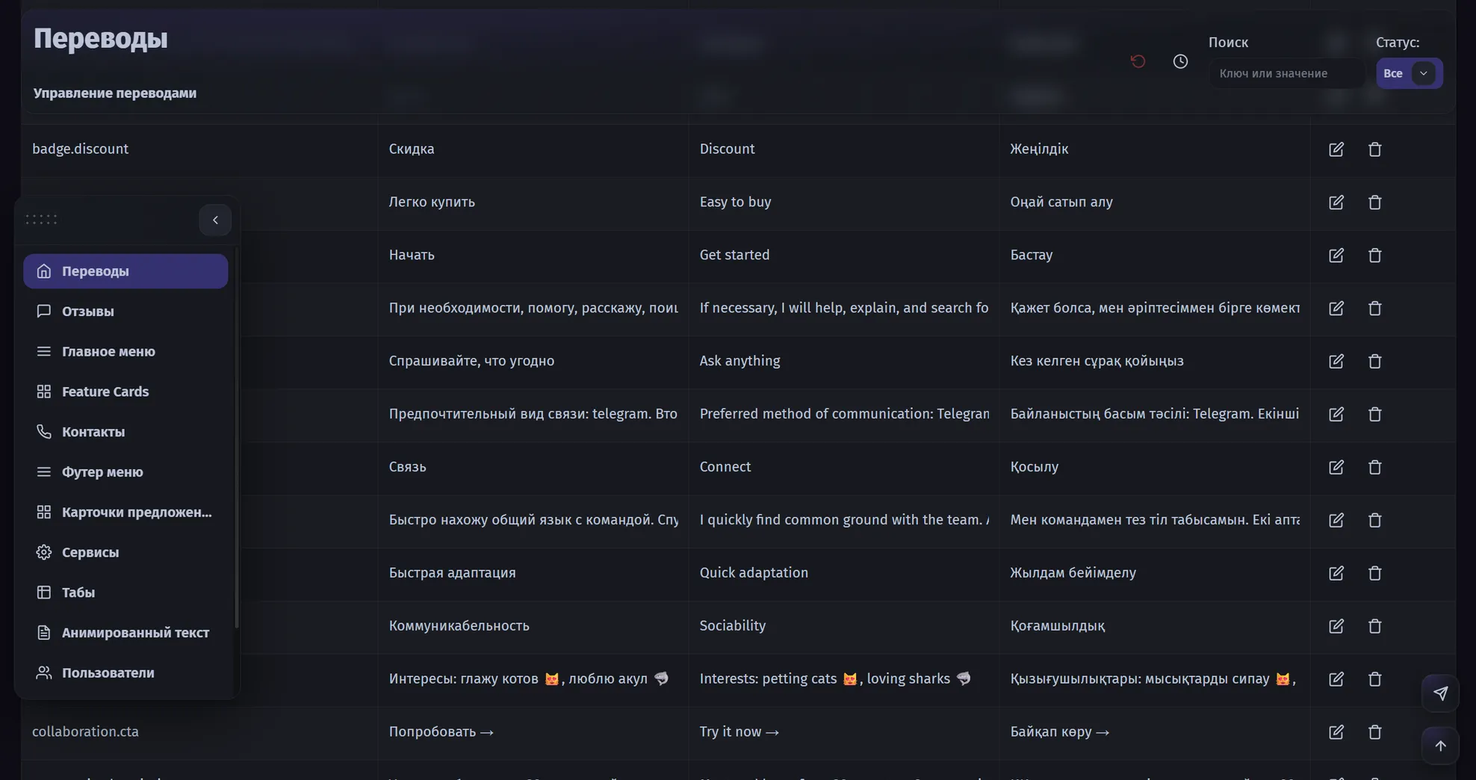Viewport: 1476px width, 780px height.
Task: Open the Feature Cards section
Action: 104,391
